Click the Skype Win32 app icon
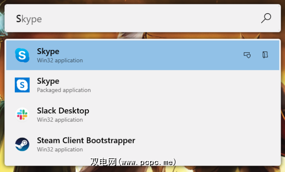 [22, 55]
